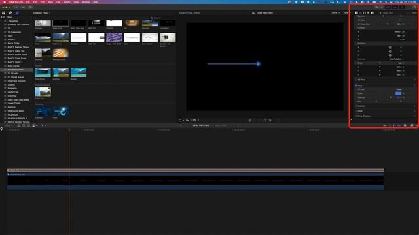
Task: Enable the Glow checkbox
Action: [356, 111]
